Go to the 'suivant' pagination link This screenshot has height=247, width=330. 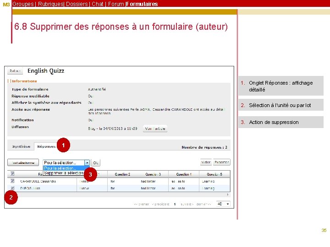(187, 204)
